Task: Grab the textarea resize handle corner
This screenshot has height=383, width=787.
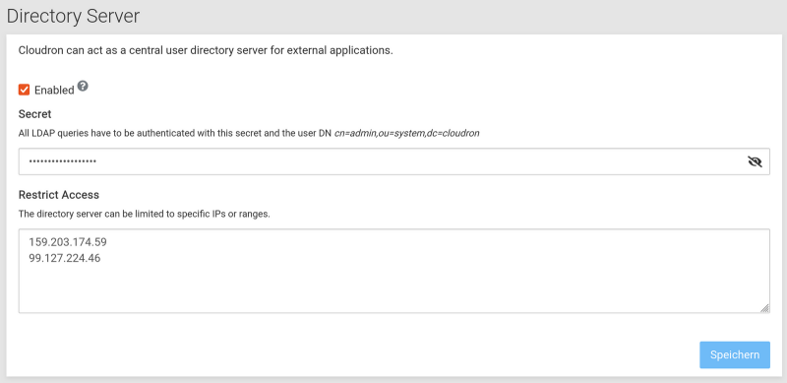Action: 765,308
